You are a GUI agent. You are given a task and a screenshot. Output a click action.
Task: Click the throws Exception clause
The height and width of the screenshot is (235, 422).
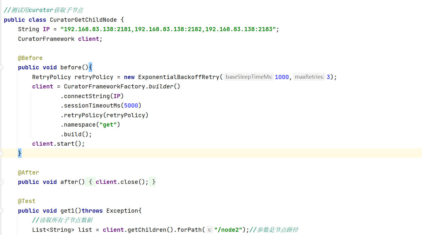(x=110, y=211)
